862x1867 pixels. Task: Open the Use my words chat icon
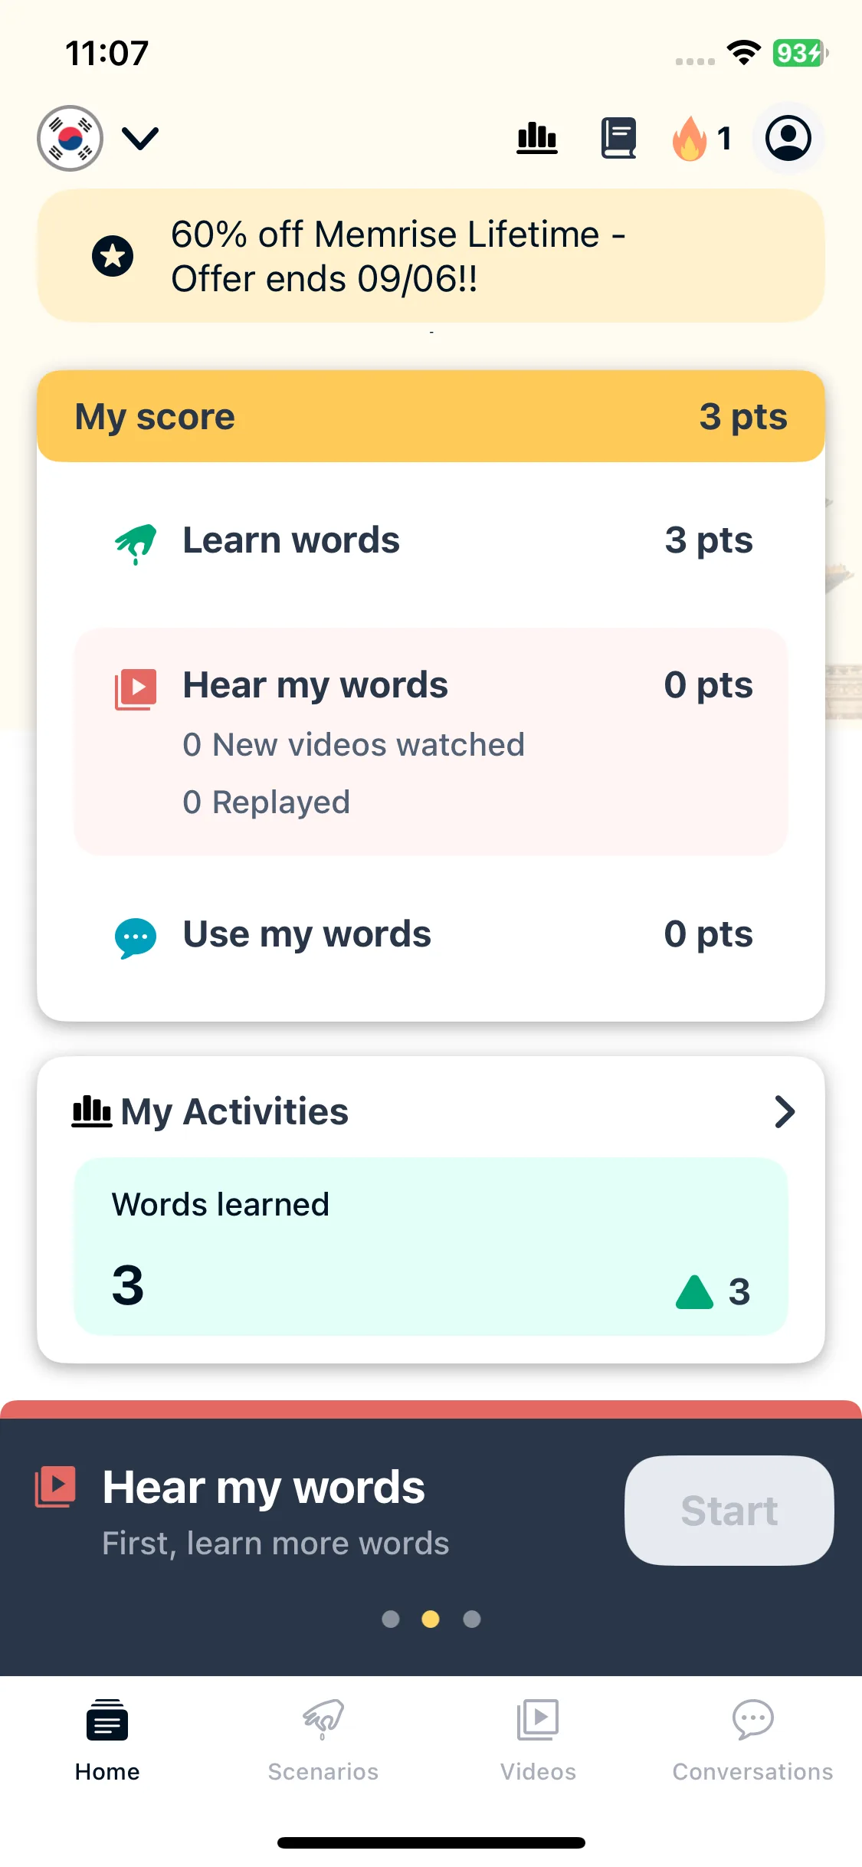click(x=136, y=937)
